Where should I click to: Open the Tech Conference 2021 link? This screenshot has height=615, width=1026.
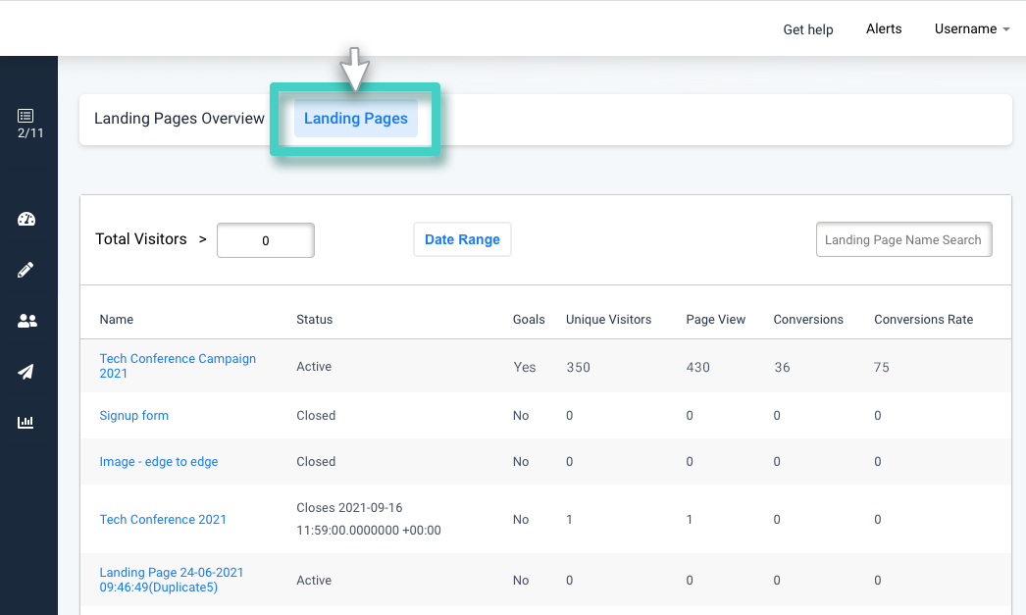click(163, 520)
